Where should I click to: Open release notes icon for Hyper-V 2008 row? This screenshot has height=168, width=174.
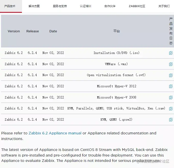click(171, 97)
